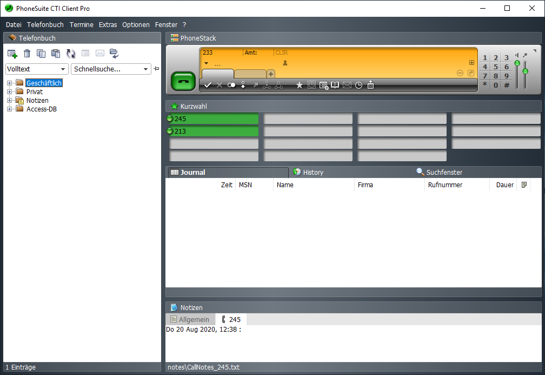Viewport: 545px width, 375px height.
Task: Open the book icon in PhoneStack toolbar
Action: click(335, 85)
